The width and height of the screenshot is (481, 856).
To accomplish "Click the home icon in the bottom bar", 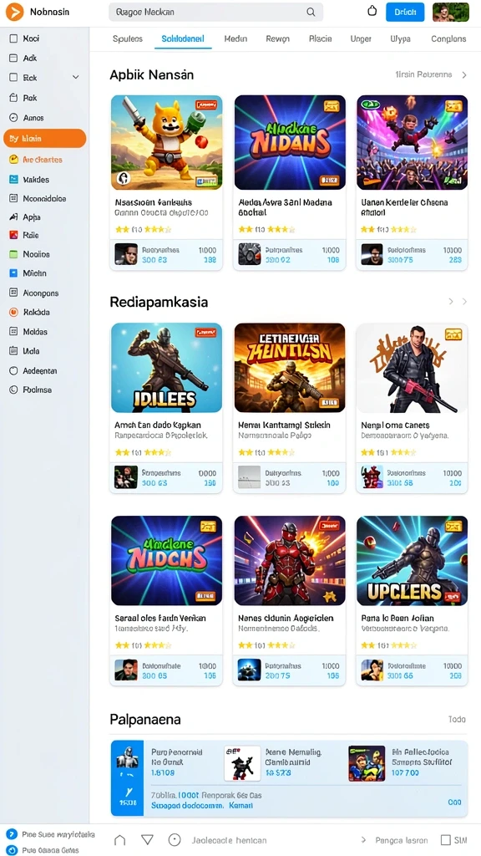I will pos(120,839).
